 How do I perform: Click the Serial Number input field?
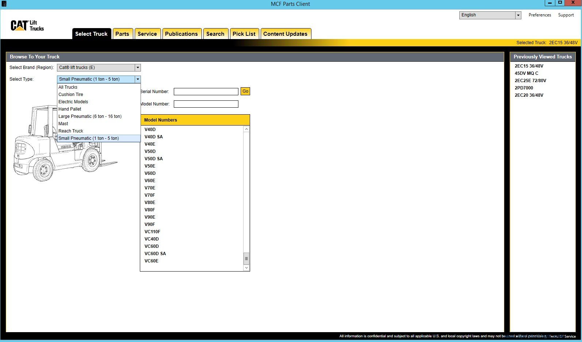(206, 92)
